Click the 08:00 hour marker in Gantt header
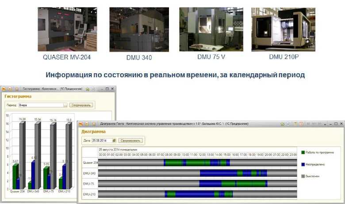Screen dimensions: 345x204 pyautogui.click(x=169, y=155)
